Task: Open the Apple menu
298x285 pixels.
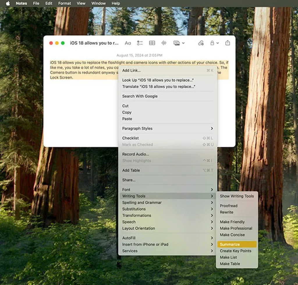Action: click(x=8, y=3)
